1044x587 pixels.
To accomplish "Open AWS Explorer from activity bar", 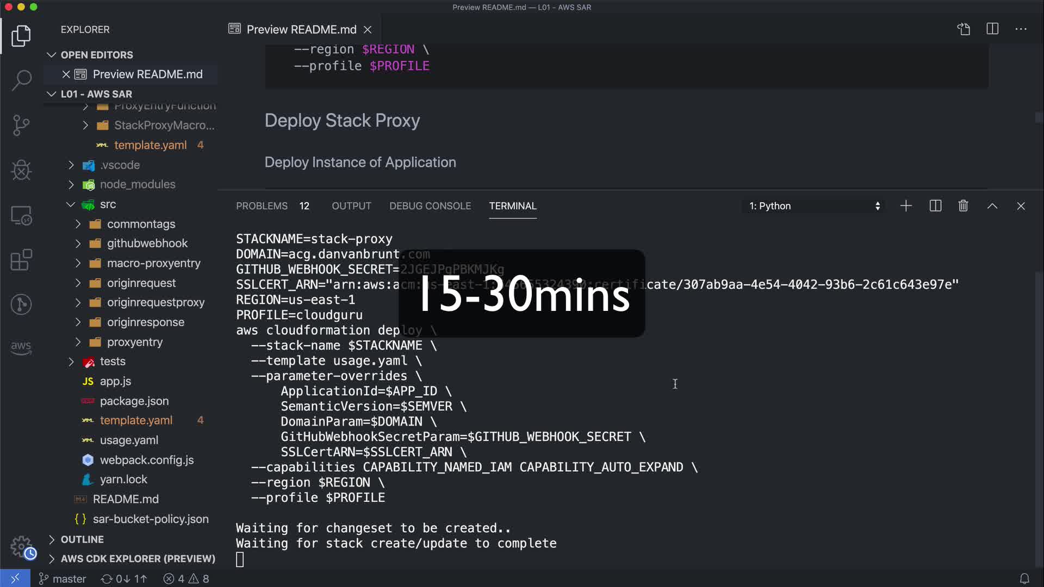I will (x=21, y=347).
